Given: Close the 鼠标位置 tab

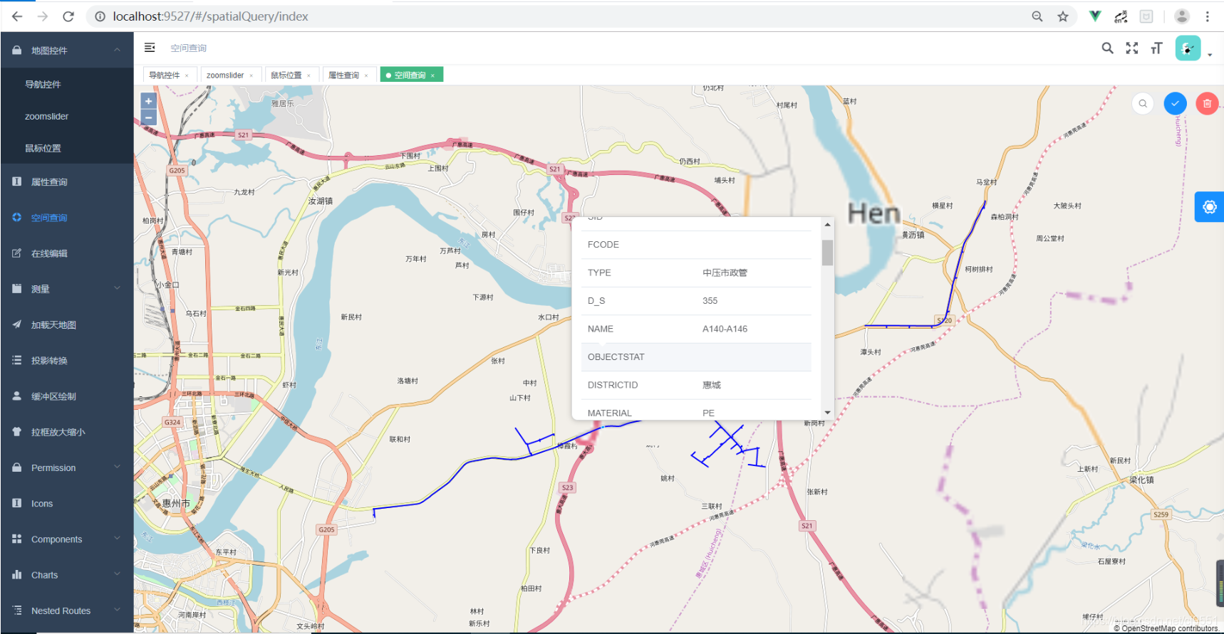Looking at the screenshot, I should point(309,75).
